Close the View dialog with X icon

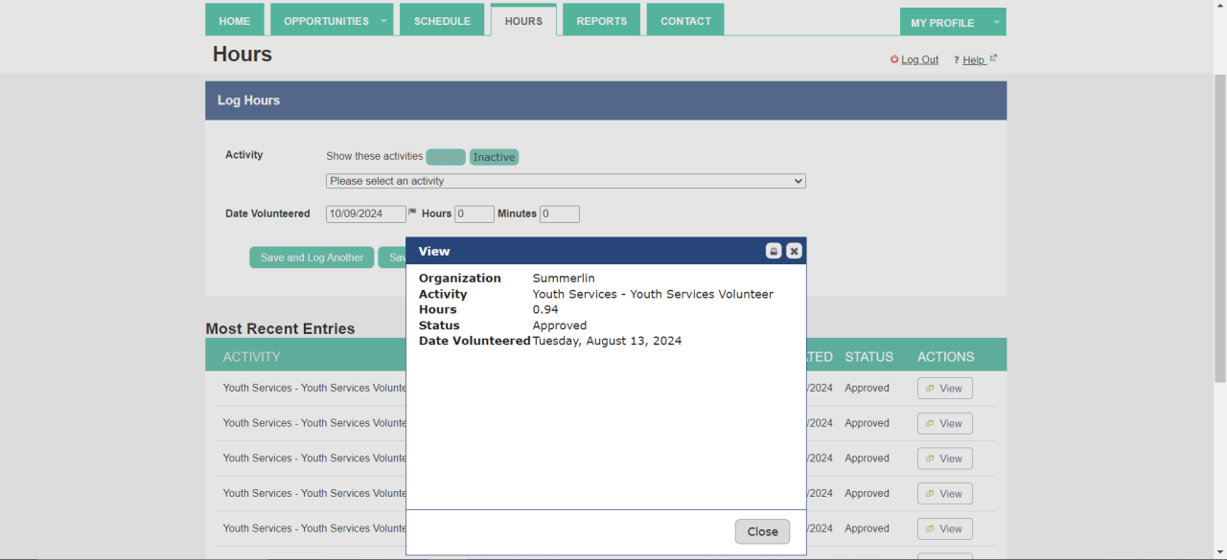point(794,251)
